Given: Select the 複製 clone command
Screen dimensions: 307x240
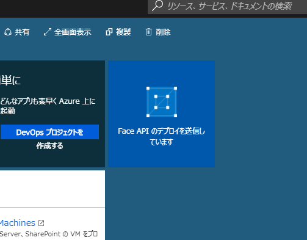Looking at the screenshot, I should 123,32.
